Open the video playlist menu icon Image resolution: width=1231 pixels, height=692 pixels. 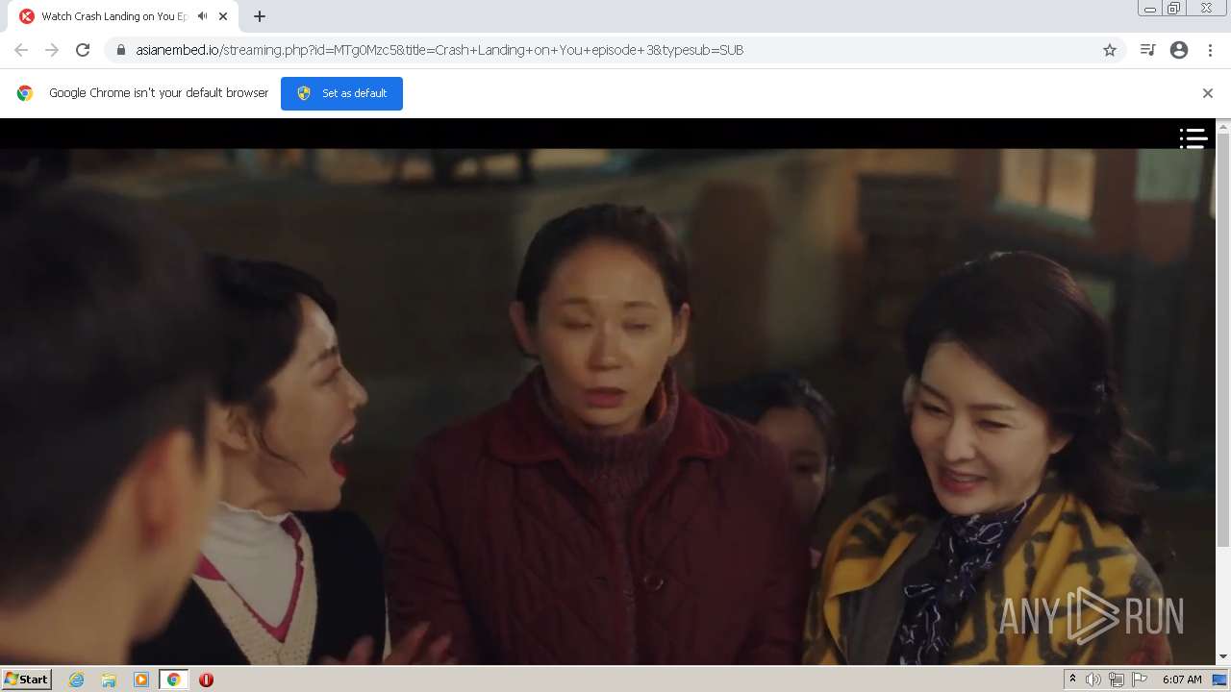[x=1193, y=138]
